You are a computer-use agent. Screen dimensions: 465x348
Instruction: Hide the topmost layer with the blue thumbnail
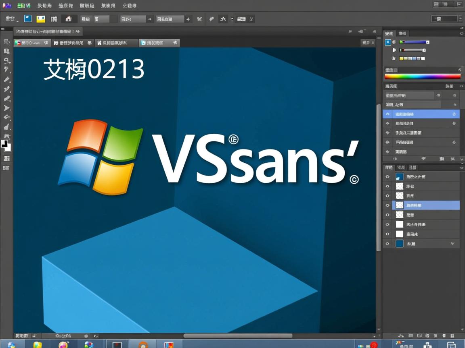point(387,176)
